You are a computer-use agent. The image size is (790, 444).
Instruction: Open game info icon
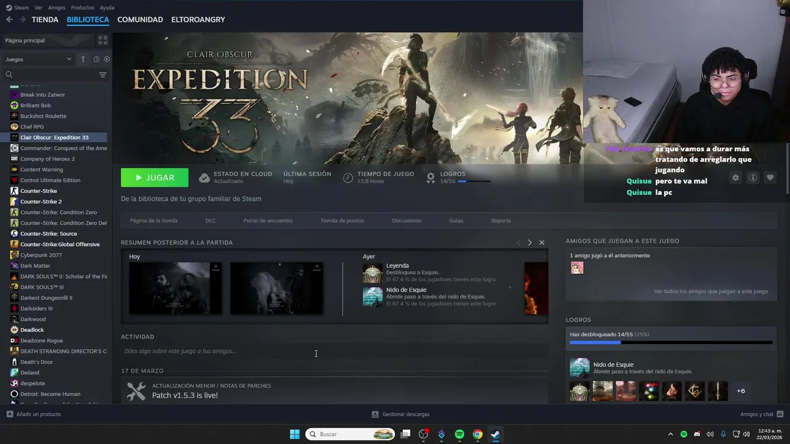(753, 178)
